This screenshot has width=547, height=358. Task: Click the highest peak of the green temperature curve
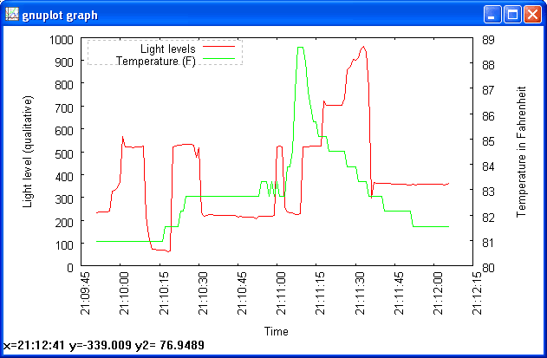click(x=300, y=49)
